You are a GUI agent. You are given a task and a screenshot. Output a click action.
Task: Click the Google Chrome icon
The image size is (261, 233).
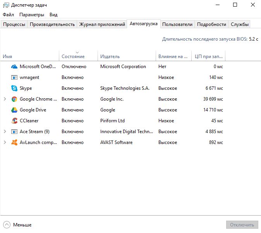click(x=14, y=99)
